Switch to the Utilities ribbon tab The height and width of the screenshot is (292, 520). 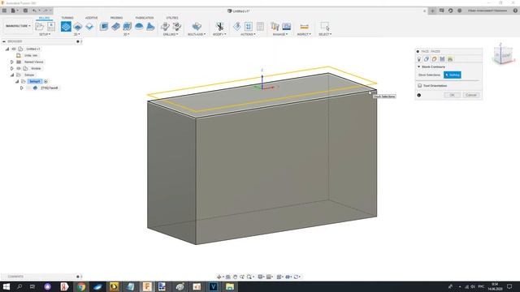(172, 18)
